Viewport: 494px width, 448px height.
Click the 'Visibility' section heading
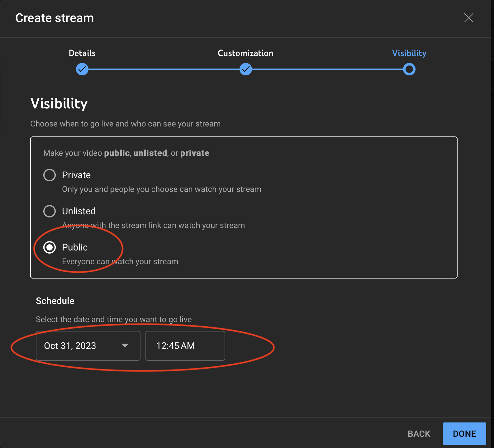pos(59,104)
